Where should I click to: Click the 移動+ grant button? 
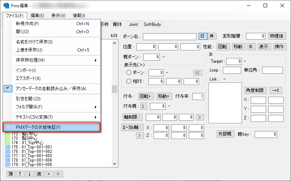(164, 96)
